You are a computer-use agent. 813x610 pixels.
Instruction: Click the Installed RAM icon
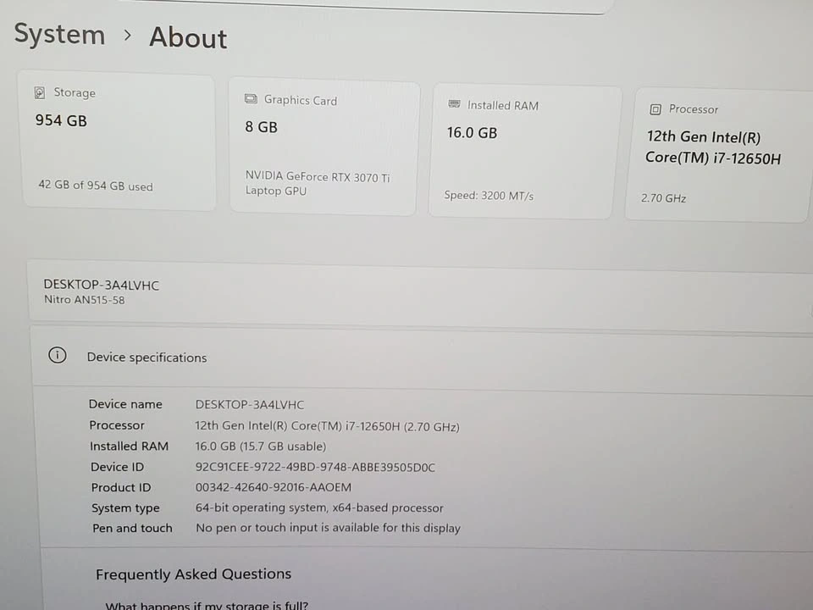[x=453, y=105]
